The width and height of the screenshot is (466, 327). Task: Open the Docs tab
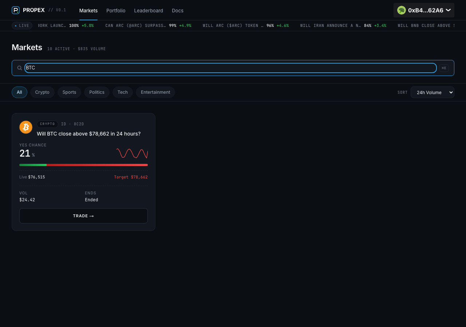tap(178, 11)
